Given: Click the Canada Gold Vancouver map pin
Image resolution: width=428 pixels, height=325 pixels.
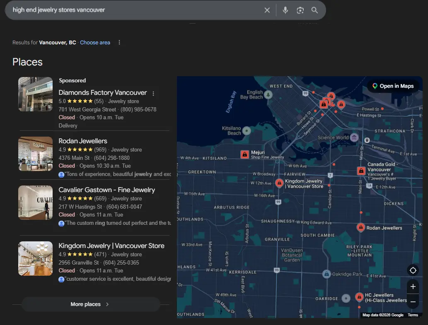Looking at the screenshot, I should 361,171.
